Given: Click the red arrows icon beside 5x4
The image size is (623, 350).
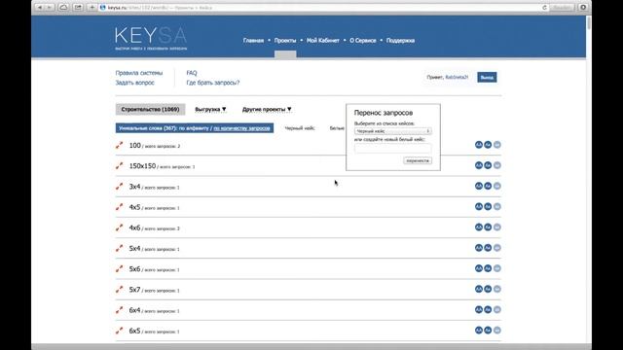Looking at the screenshot, I should pyautogui.click(x=119, y=249).
